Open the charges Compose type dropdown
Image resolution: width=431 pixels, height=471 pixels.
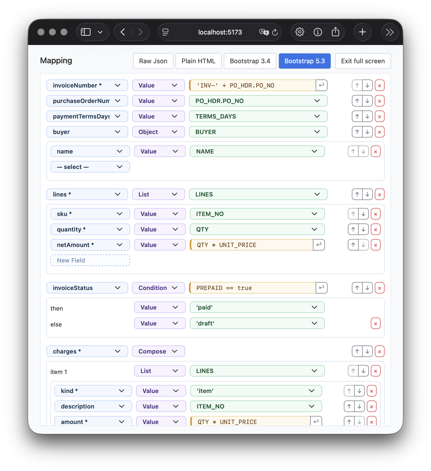click(x=158, y=351)
